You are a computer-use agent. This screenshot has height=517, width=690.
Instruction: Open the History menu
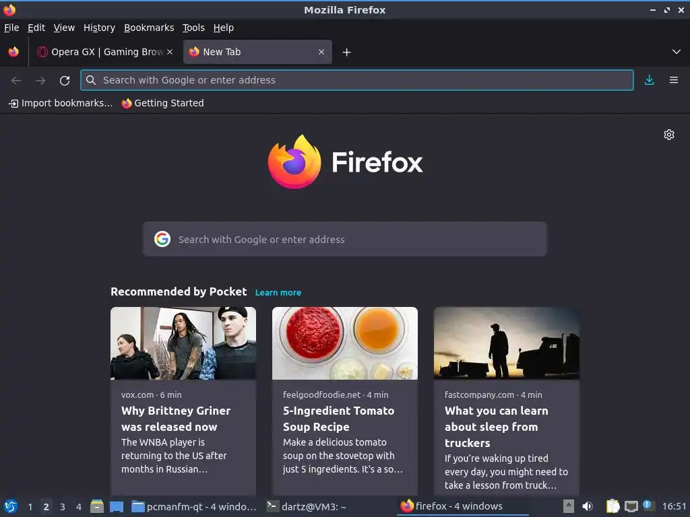pyautogui.click(x=99, y=28)
